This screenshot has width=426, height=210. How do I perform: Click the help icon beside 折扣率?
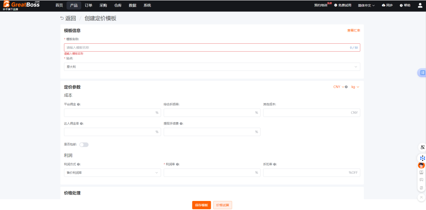click(x=274, y=164)
